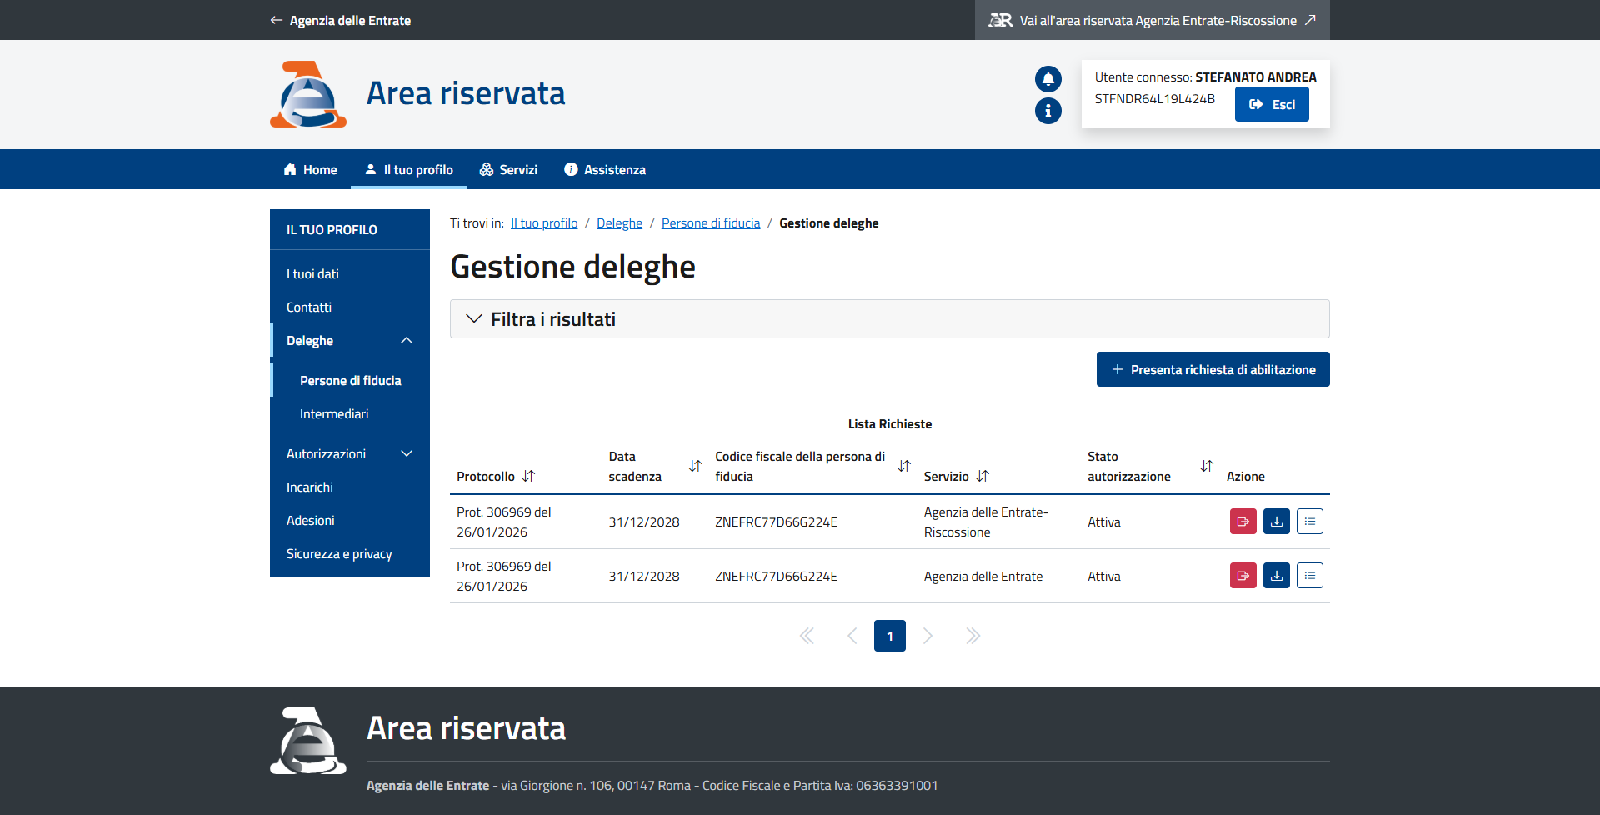Download the Agenzia delle Entrate delegation row
Image resolution: width=1600 pixels, height=815 pixels.
point(1276,576)
